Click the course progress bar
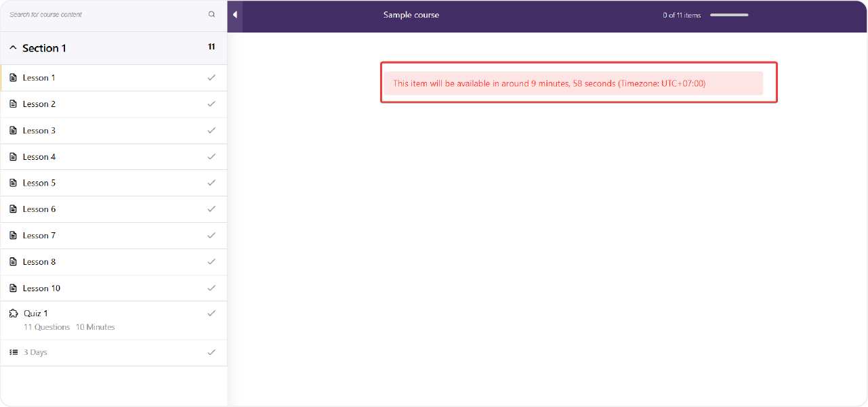868x407 pixels. pyautogui.click(x=729, y=15)
